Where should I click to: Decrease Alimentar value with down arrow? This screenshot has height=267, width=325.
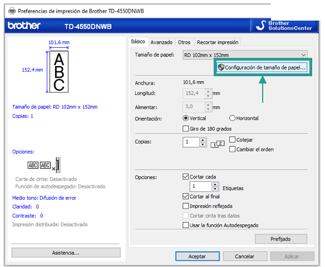208,109
